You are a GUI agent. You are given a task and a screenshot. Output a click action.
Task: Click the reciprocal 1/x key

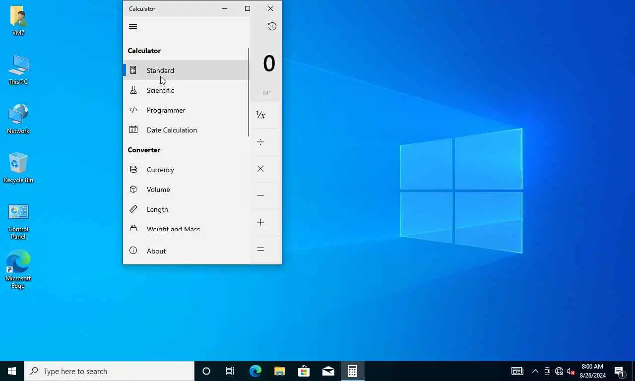coord(261,115)
